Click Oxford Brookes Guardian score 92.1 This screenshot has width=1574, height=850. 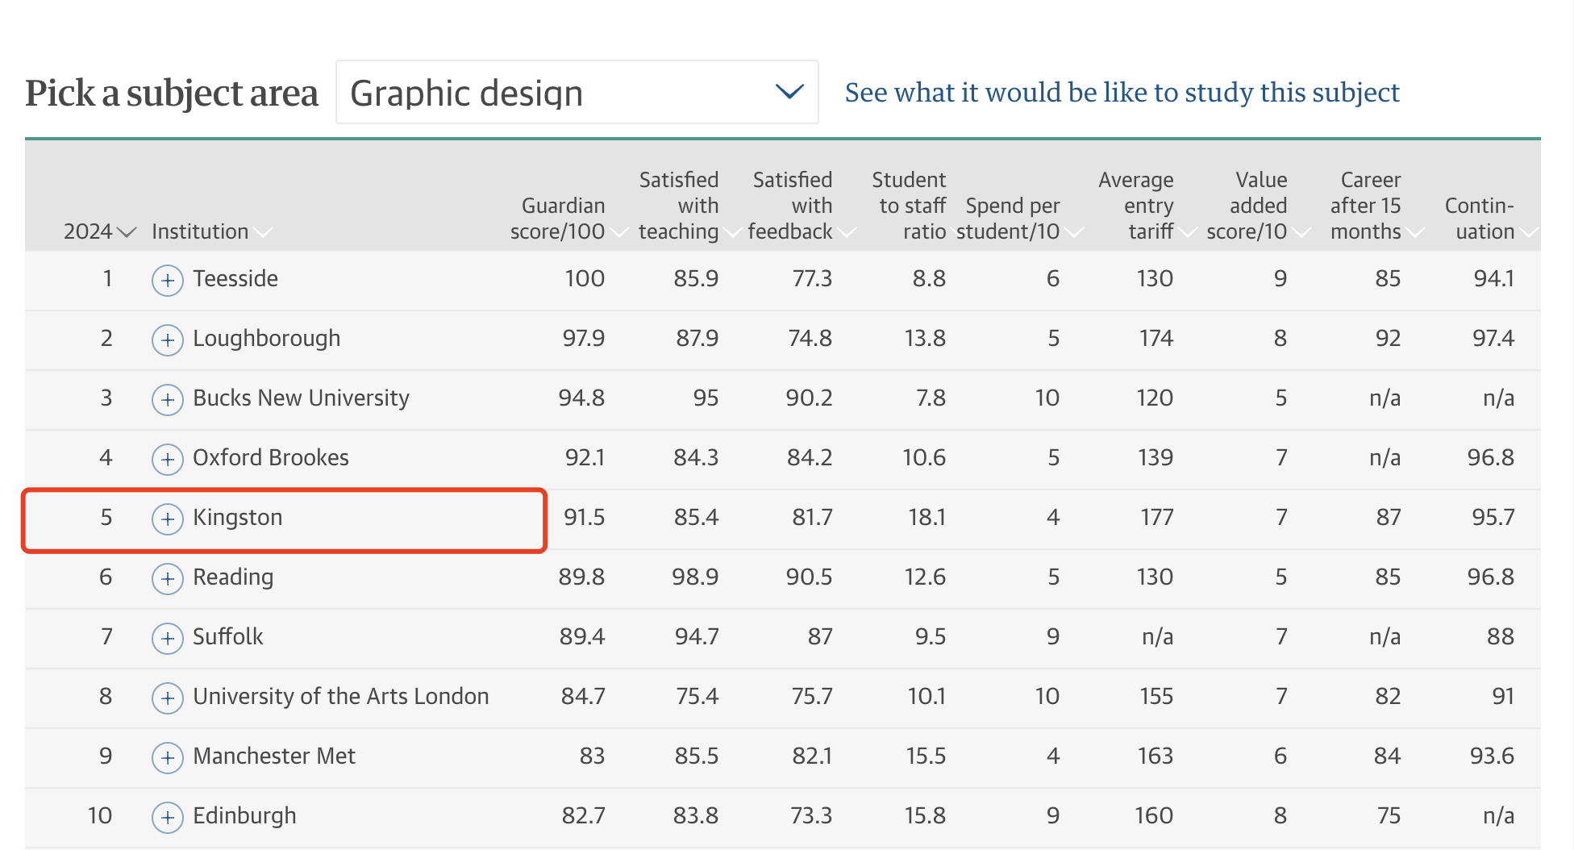(585, 457)
